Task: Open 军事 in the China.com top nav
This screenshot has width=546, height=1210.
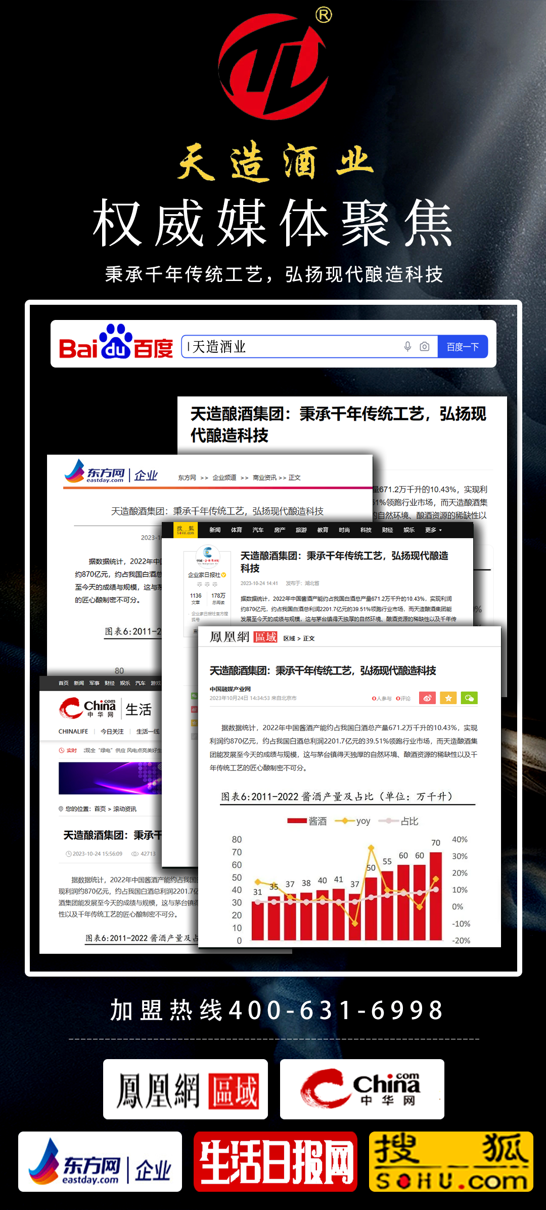Action: 94,683
